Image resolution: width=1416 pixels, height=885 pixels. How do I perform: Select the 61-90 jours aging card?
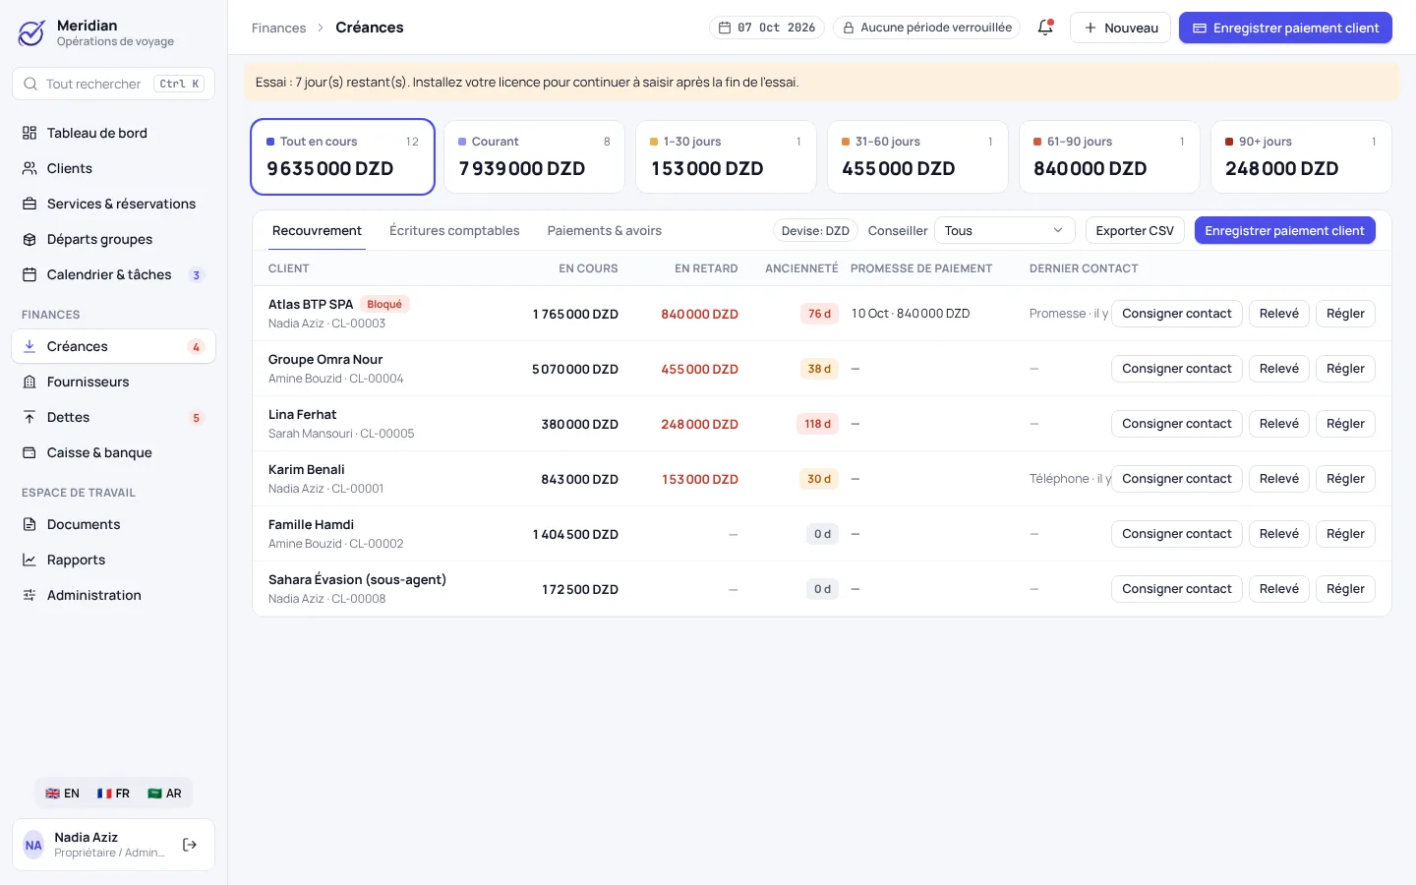point(1109,157)
